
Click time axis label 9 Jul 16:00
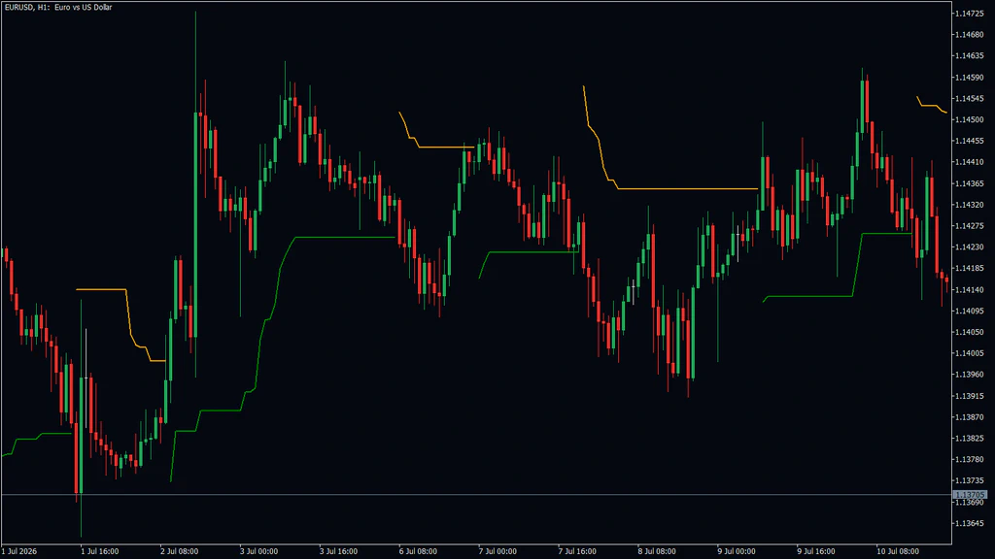click(816, 551)
